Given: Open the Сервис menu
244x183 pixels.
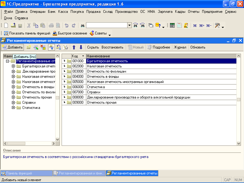Looking at the screenshot, I should pos(231,12).
